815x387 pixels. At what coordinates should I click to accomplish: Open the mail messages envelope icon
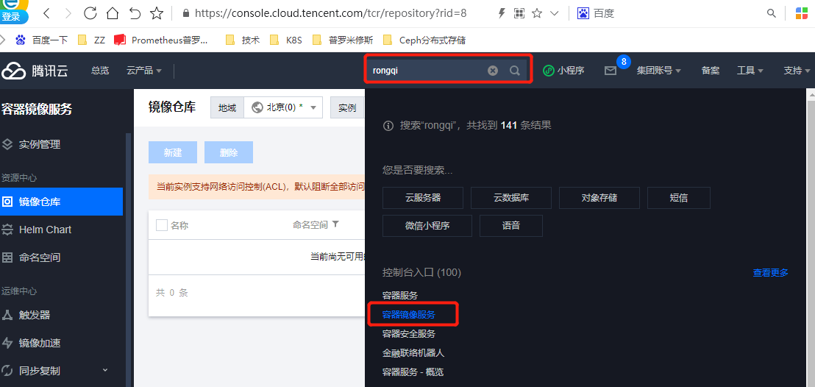coord(611,71)
